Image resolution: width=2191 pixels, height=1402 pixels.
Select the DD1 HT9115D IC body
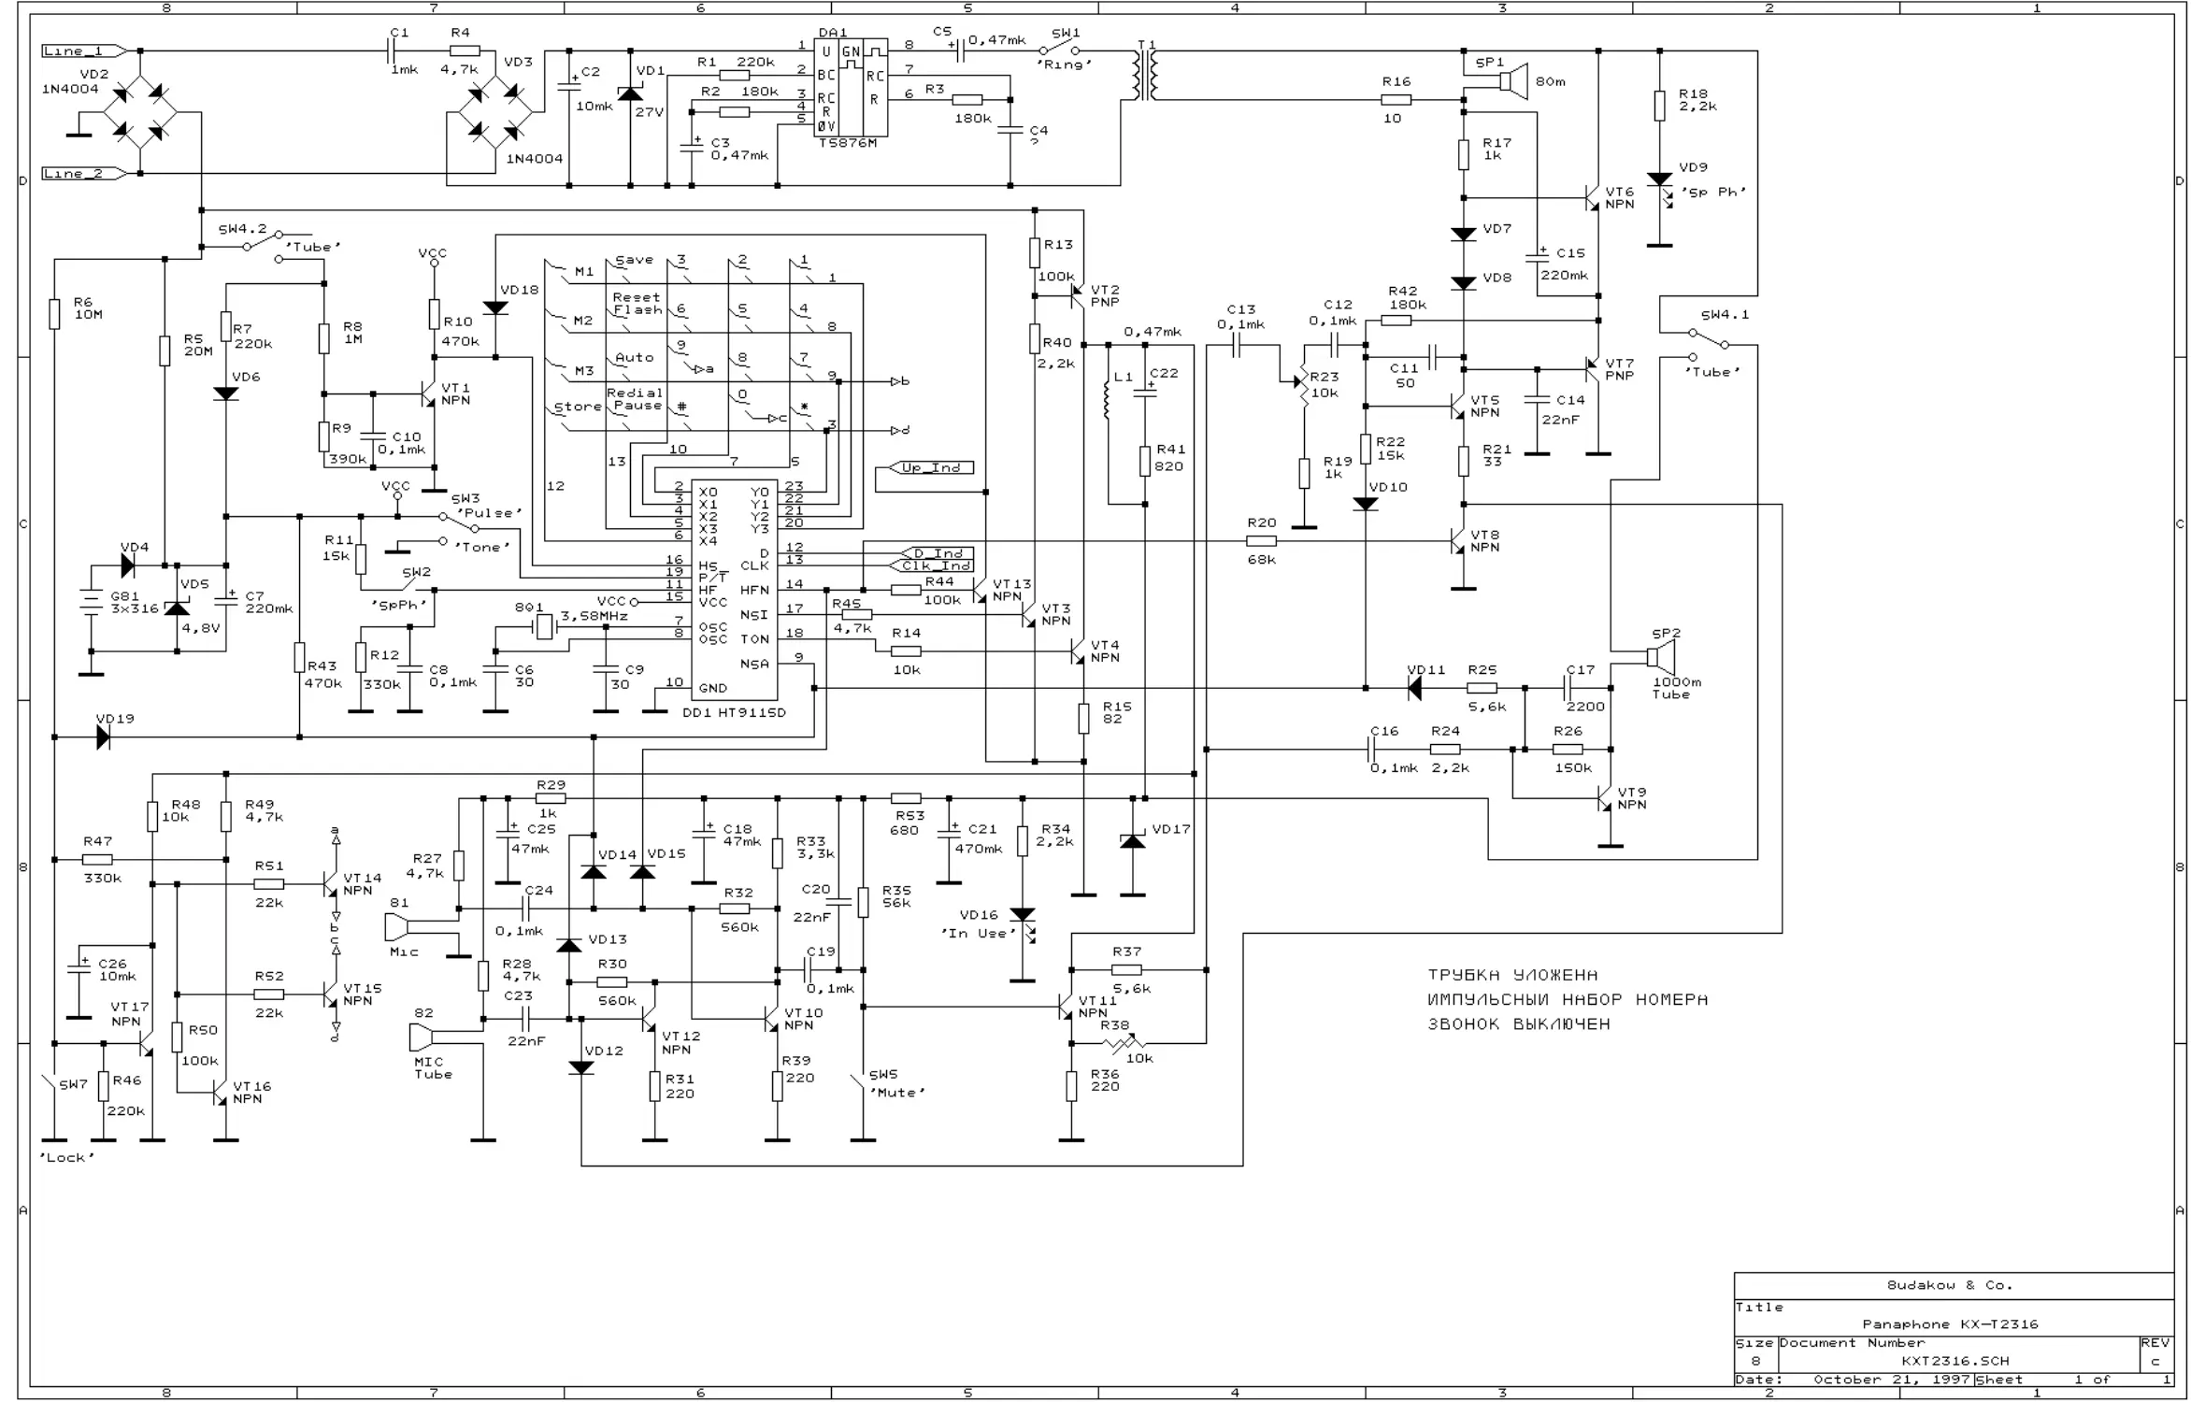(x=734, y=591)
